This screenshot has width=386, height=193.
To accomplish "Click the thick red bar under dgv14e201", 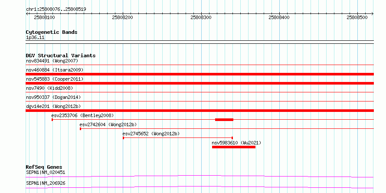I will click(x=200, y=111).
